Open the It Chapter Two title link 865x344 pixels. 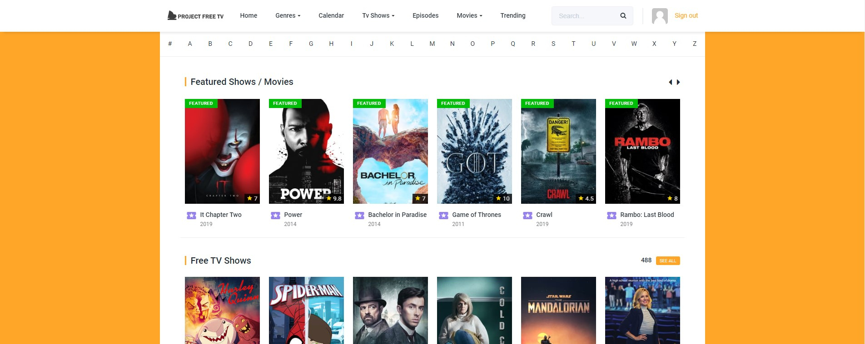point(221,215)
